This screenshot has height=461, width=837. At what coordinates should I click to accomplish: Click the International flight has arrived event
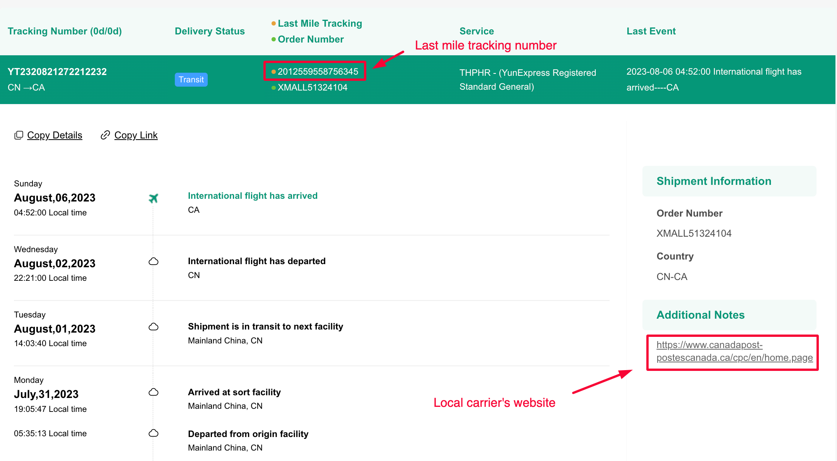pyautogui.click(x=253, y=196)
